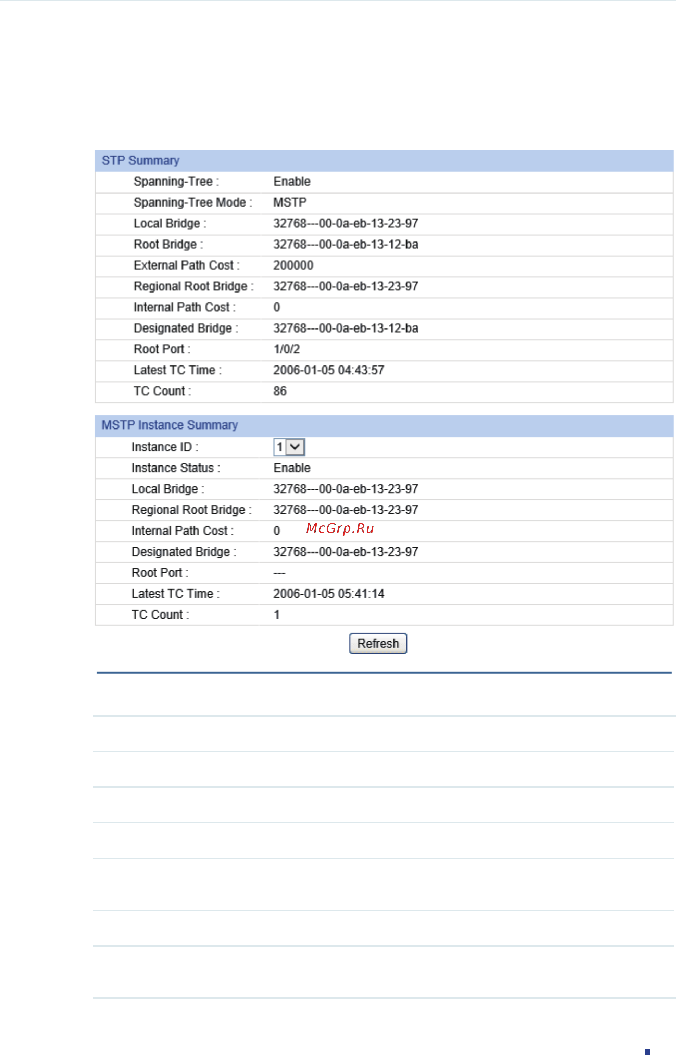Click Latest TC Time 05:41:14 value
This screenshot has height=1056, width=676.
tap(329, 594)
